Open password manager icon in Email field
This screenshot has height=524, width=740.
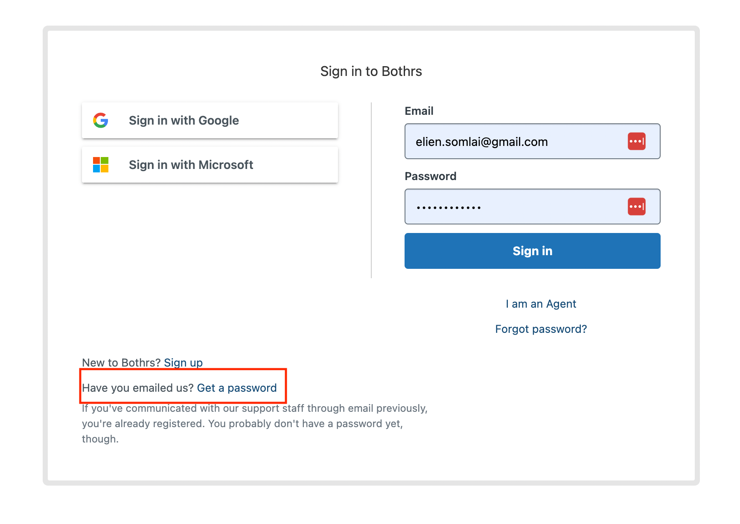(x=636, y=141)
